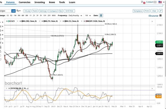Click the +Study button

tap(27, 11)
